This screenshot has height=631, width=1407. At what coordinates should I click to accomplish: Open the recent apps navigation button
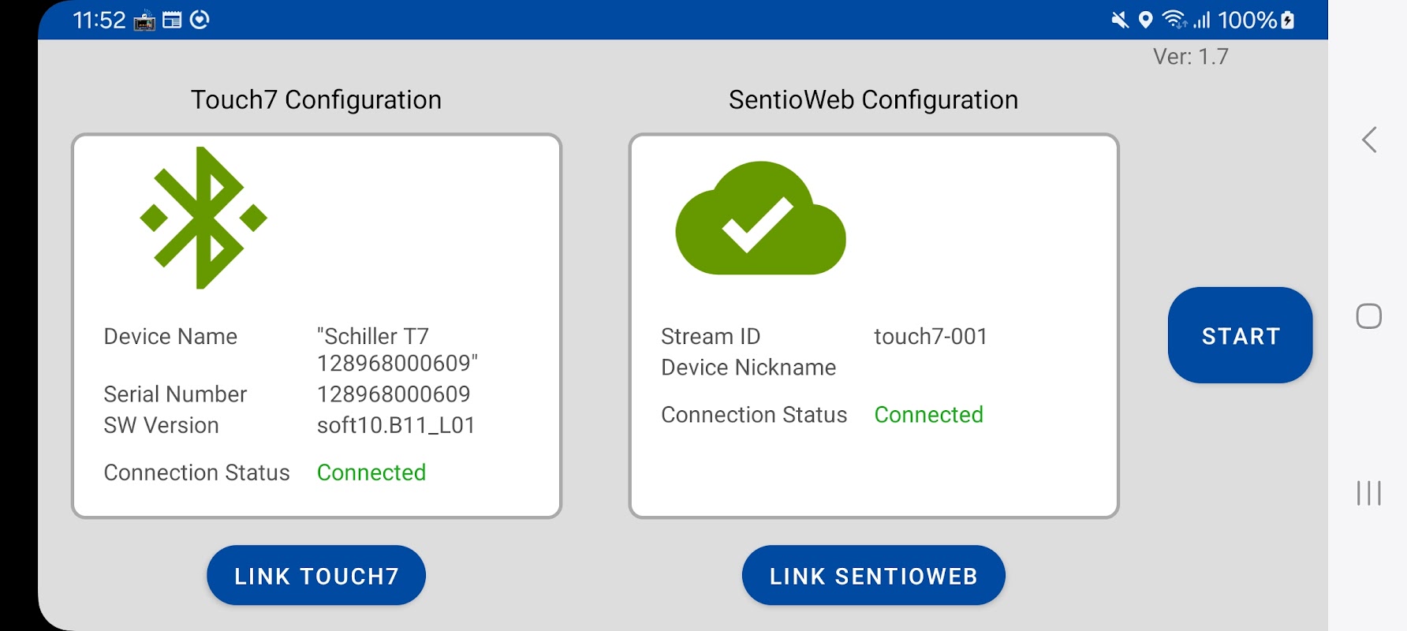click(x=1368, y=493)
